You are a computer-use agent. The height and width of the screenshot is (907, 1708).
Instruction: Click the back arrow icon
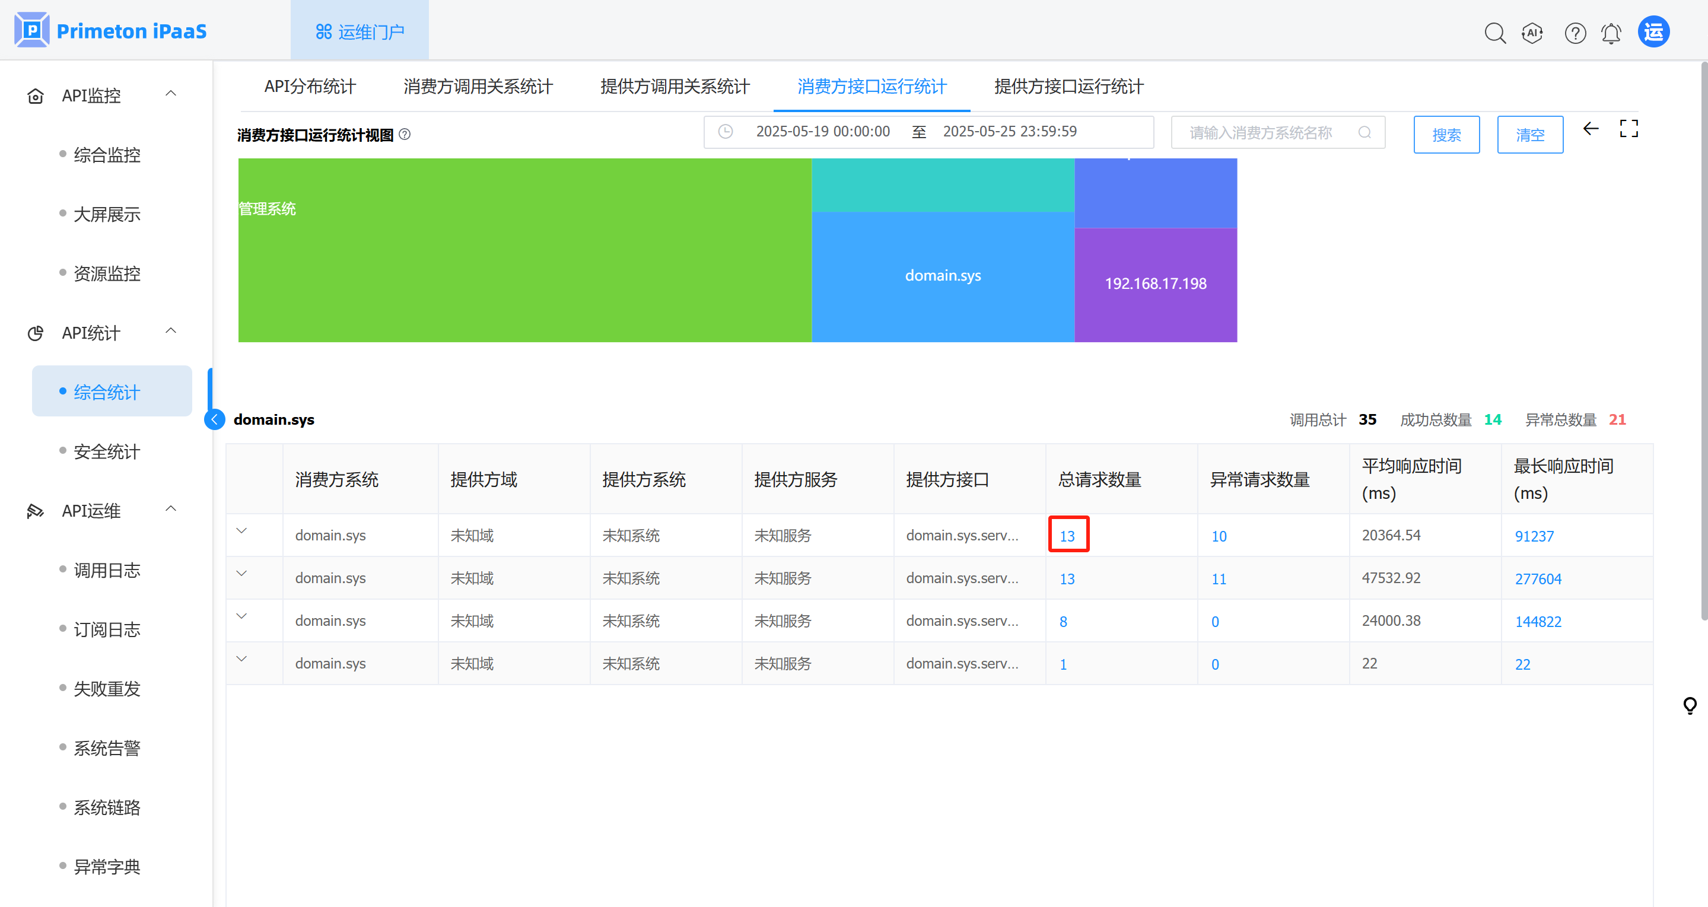pos(1591,129)
